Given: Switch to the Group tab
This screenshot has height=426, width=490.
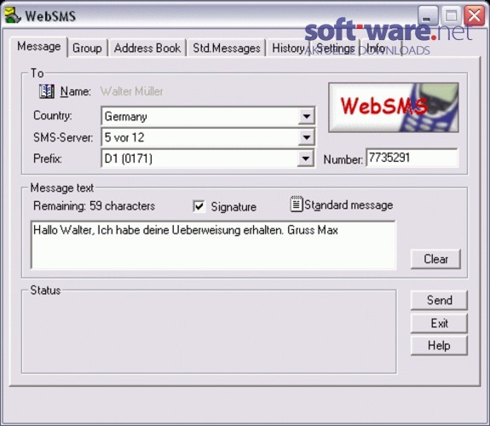Looking at the screenshot, I should pyautogui.click(x=87, y=48).
